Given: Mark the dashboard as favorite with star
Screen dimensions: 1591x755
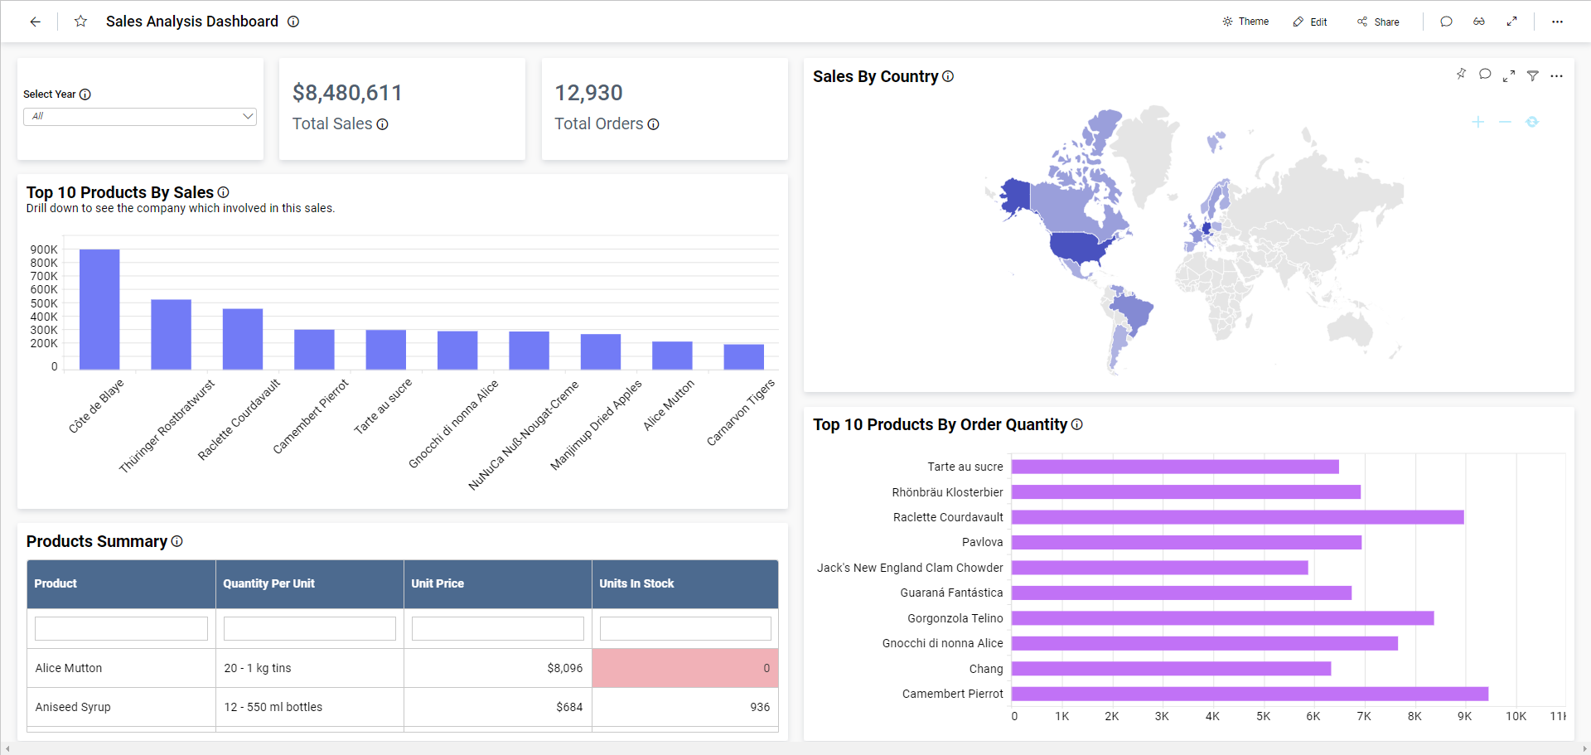Looking at the screenshot, I should tap(80, 22).
